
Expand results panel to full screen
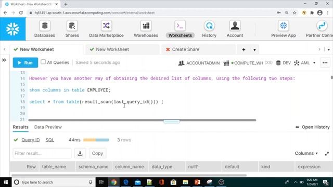pyautogui.click(x=327, y=154)
